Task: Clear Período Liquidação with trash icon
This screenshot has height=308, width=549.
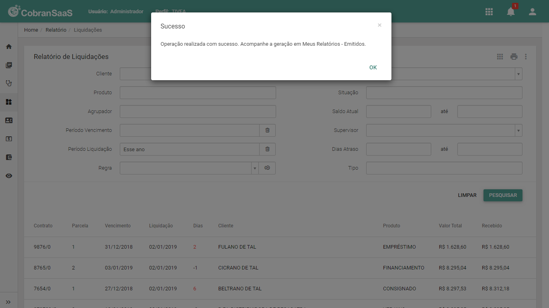Action: pos(268,149)
